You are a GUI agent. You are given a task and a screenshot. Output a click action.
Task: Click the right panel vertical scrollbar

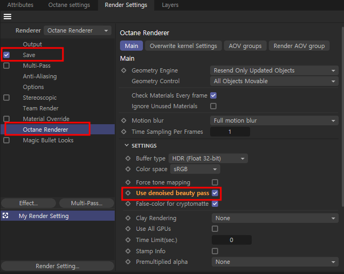[x=342, y=116]
